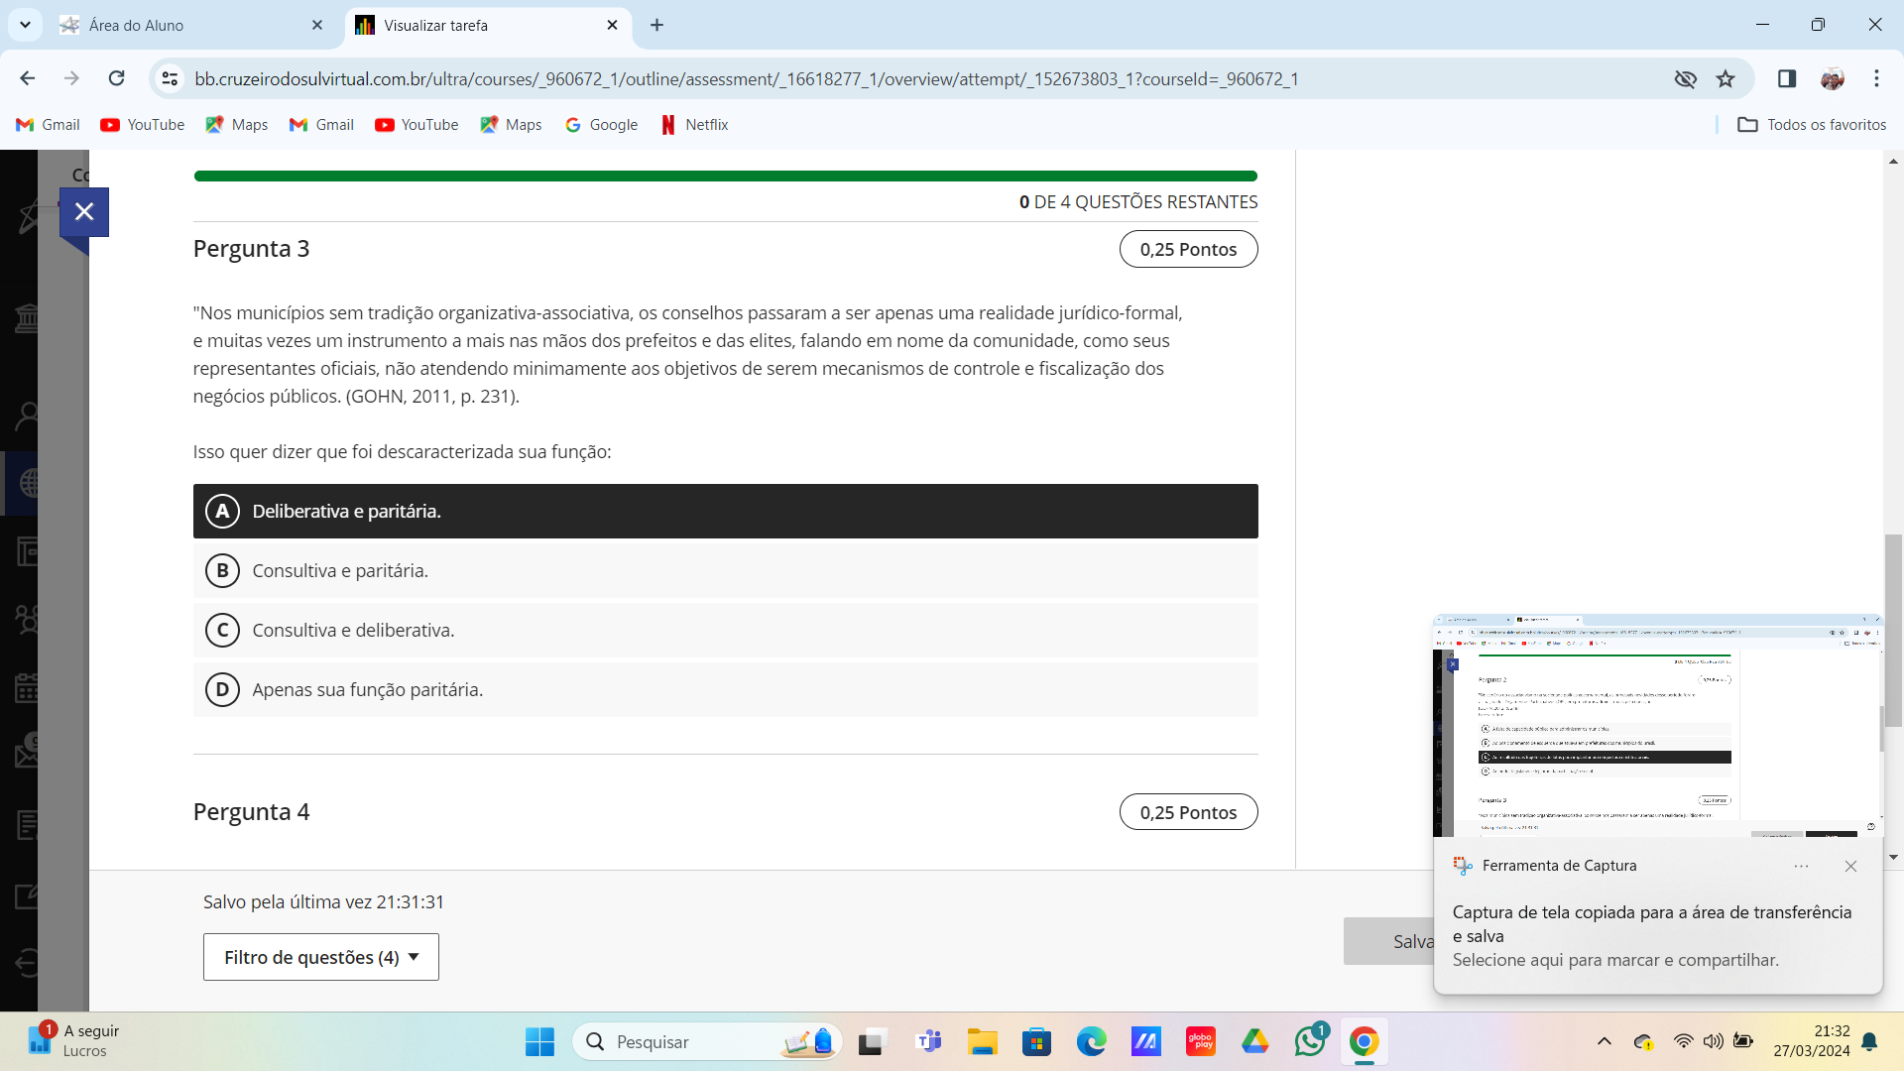Screen dimensions: 1904x1071
Task: Click the green assessment progress bar
Action: tap(725, 177)
